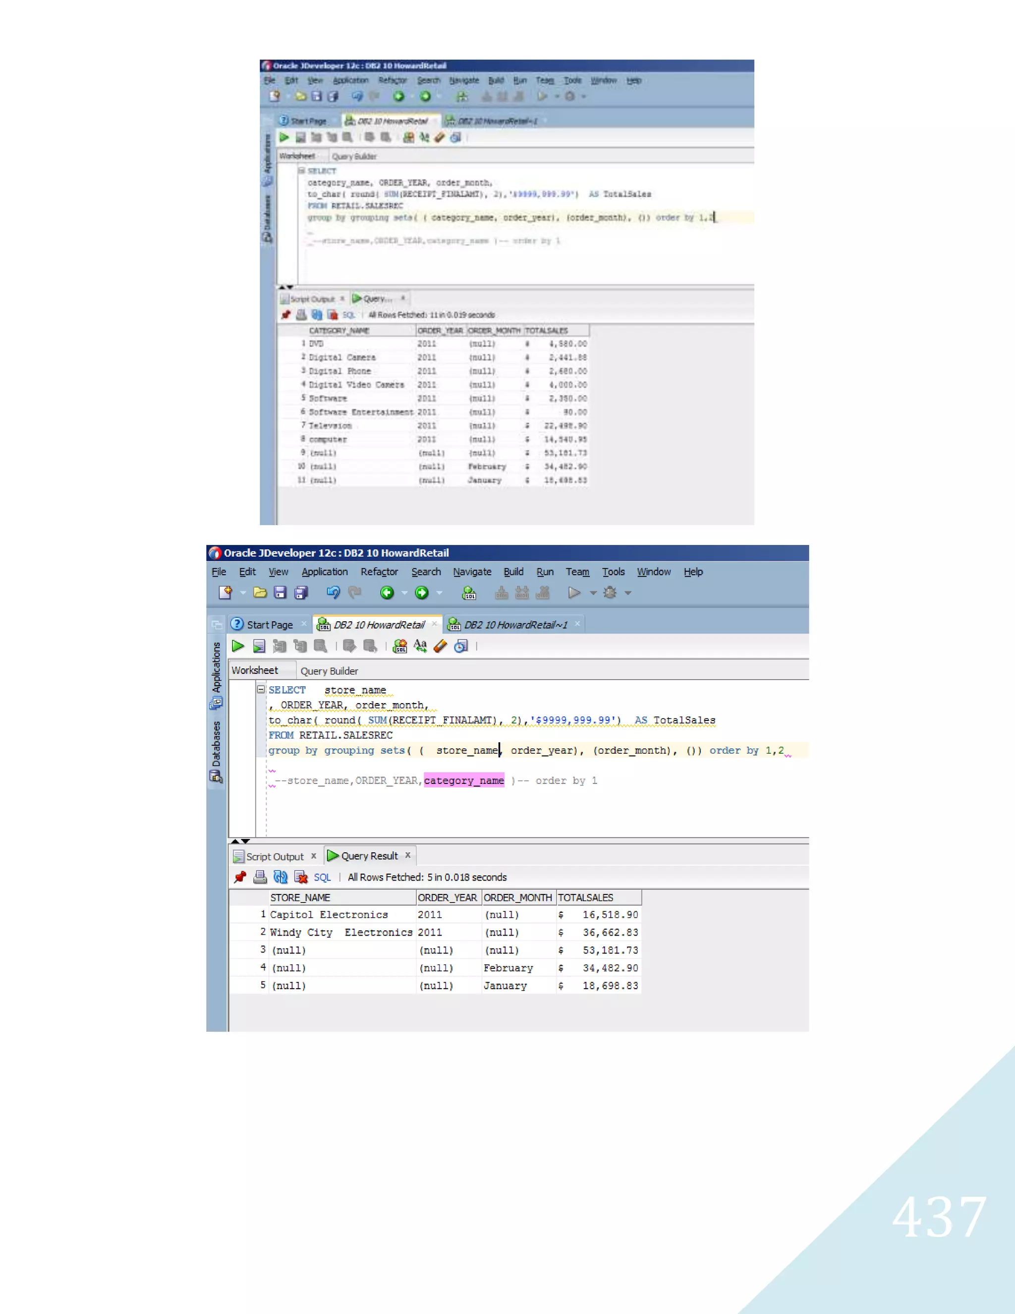The height and width of the screenshot is (1314, 1015).
Task: Click gray Run arrow in lower main toolbar
Action: pos(574,593)
